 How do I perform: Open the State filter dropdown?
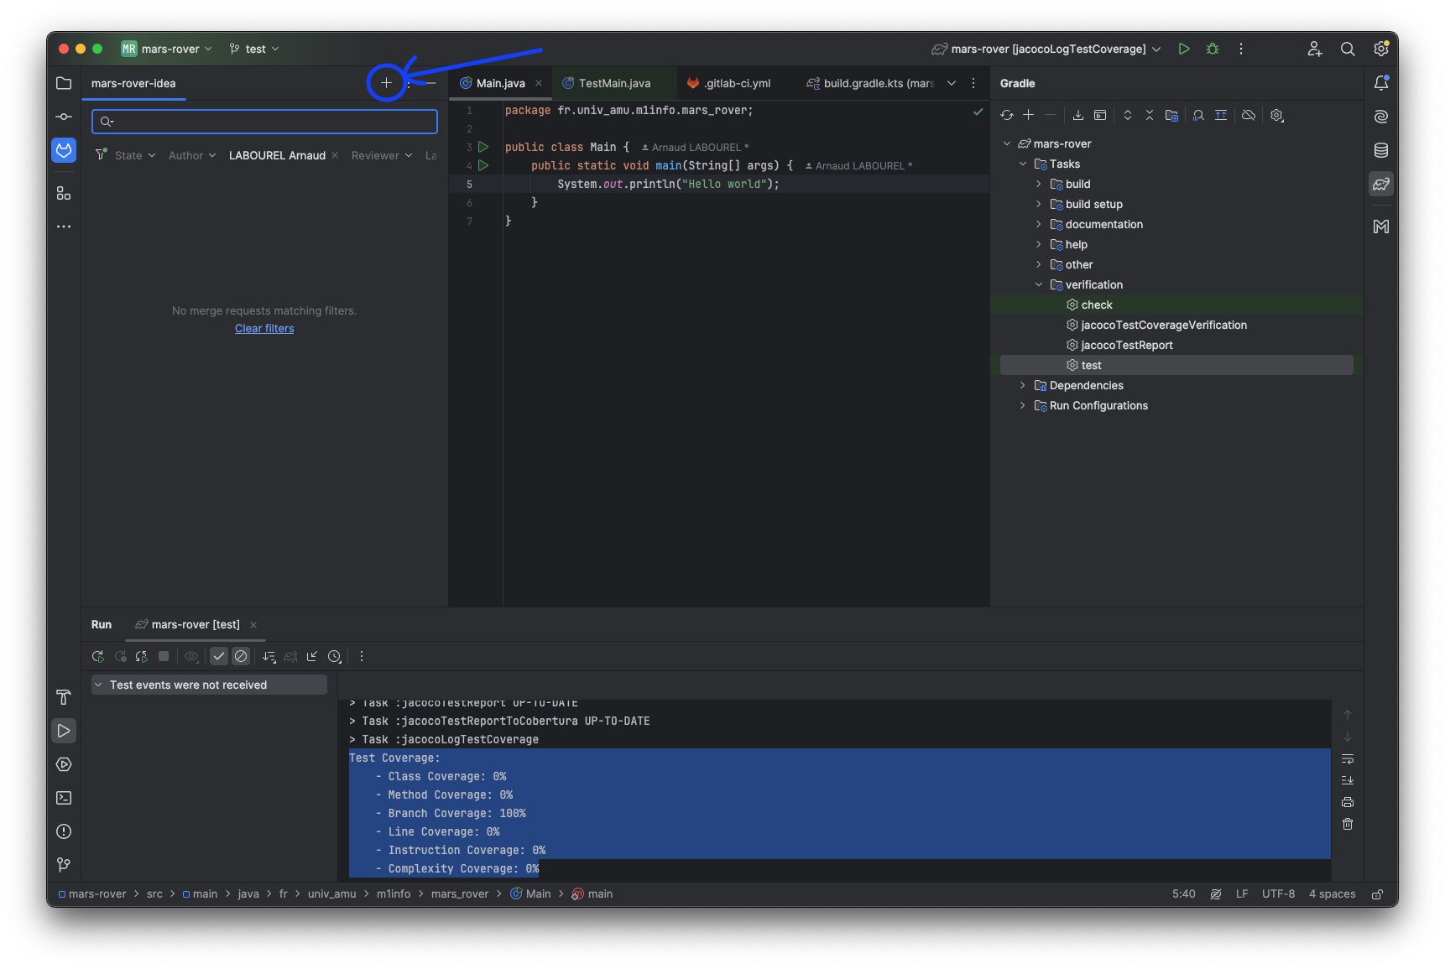(135, 155)
